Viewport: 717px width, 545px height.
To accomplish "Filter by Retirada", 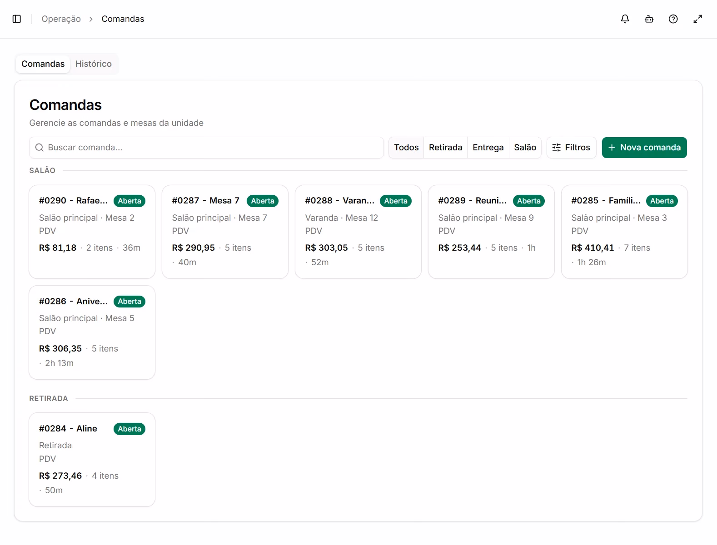I will [445, 148].
